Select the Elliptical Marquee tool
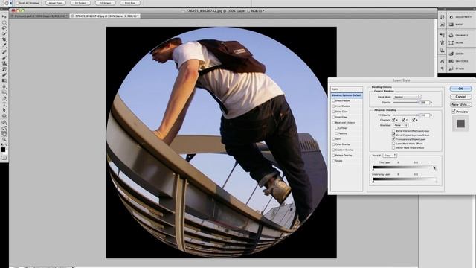Viewport: 476px width, 268px height. tap(4, 22)
